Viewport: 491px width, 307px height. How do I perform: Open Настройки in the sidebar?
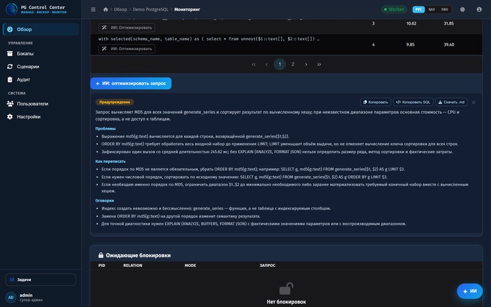41,116
